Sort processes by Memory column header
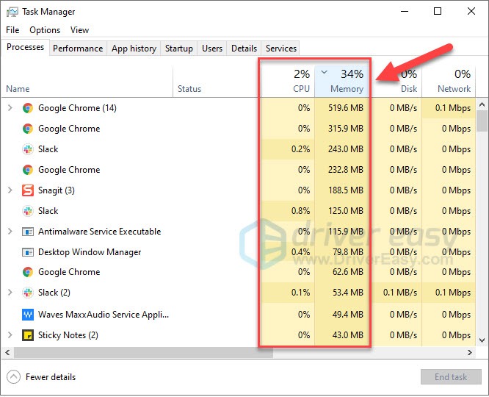Viewport: 489px width, 397px height. click(347, 88)
